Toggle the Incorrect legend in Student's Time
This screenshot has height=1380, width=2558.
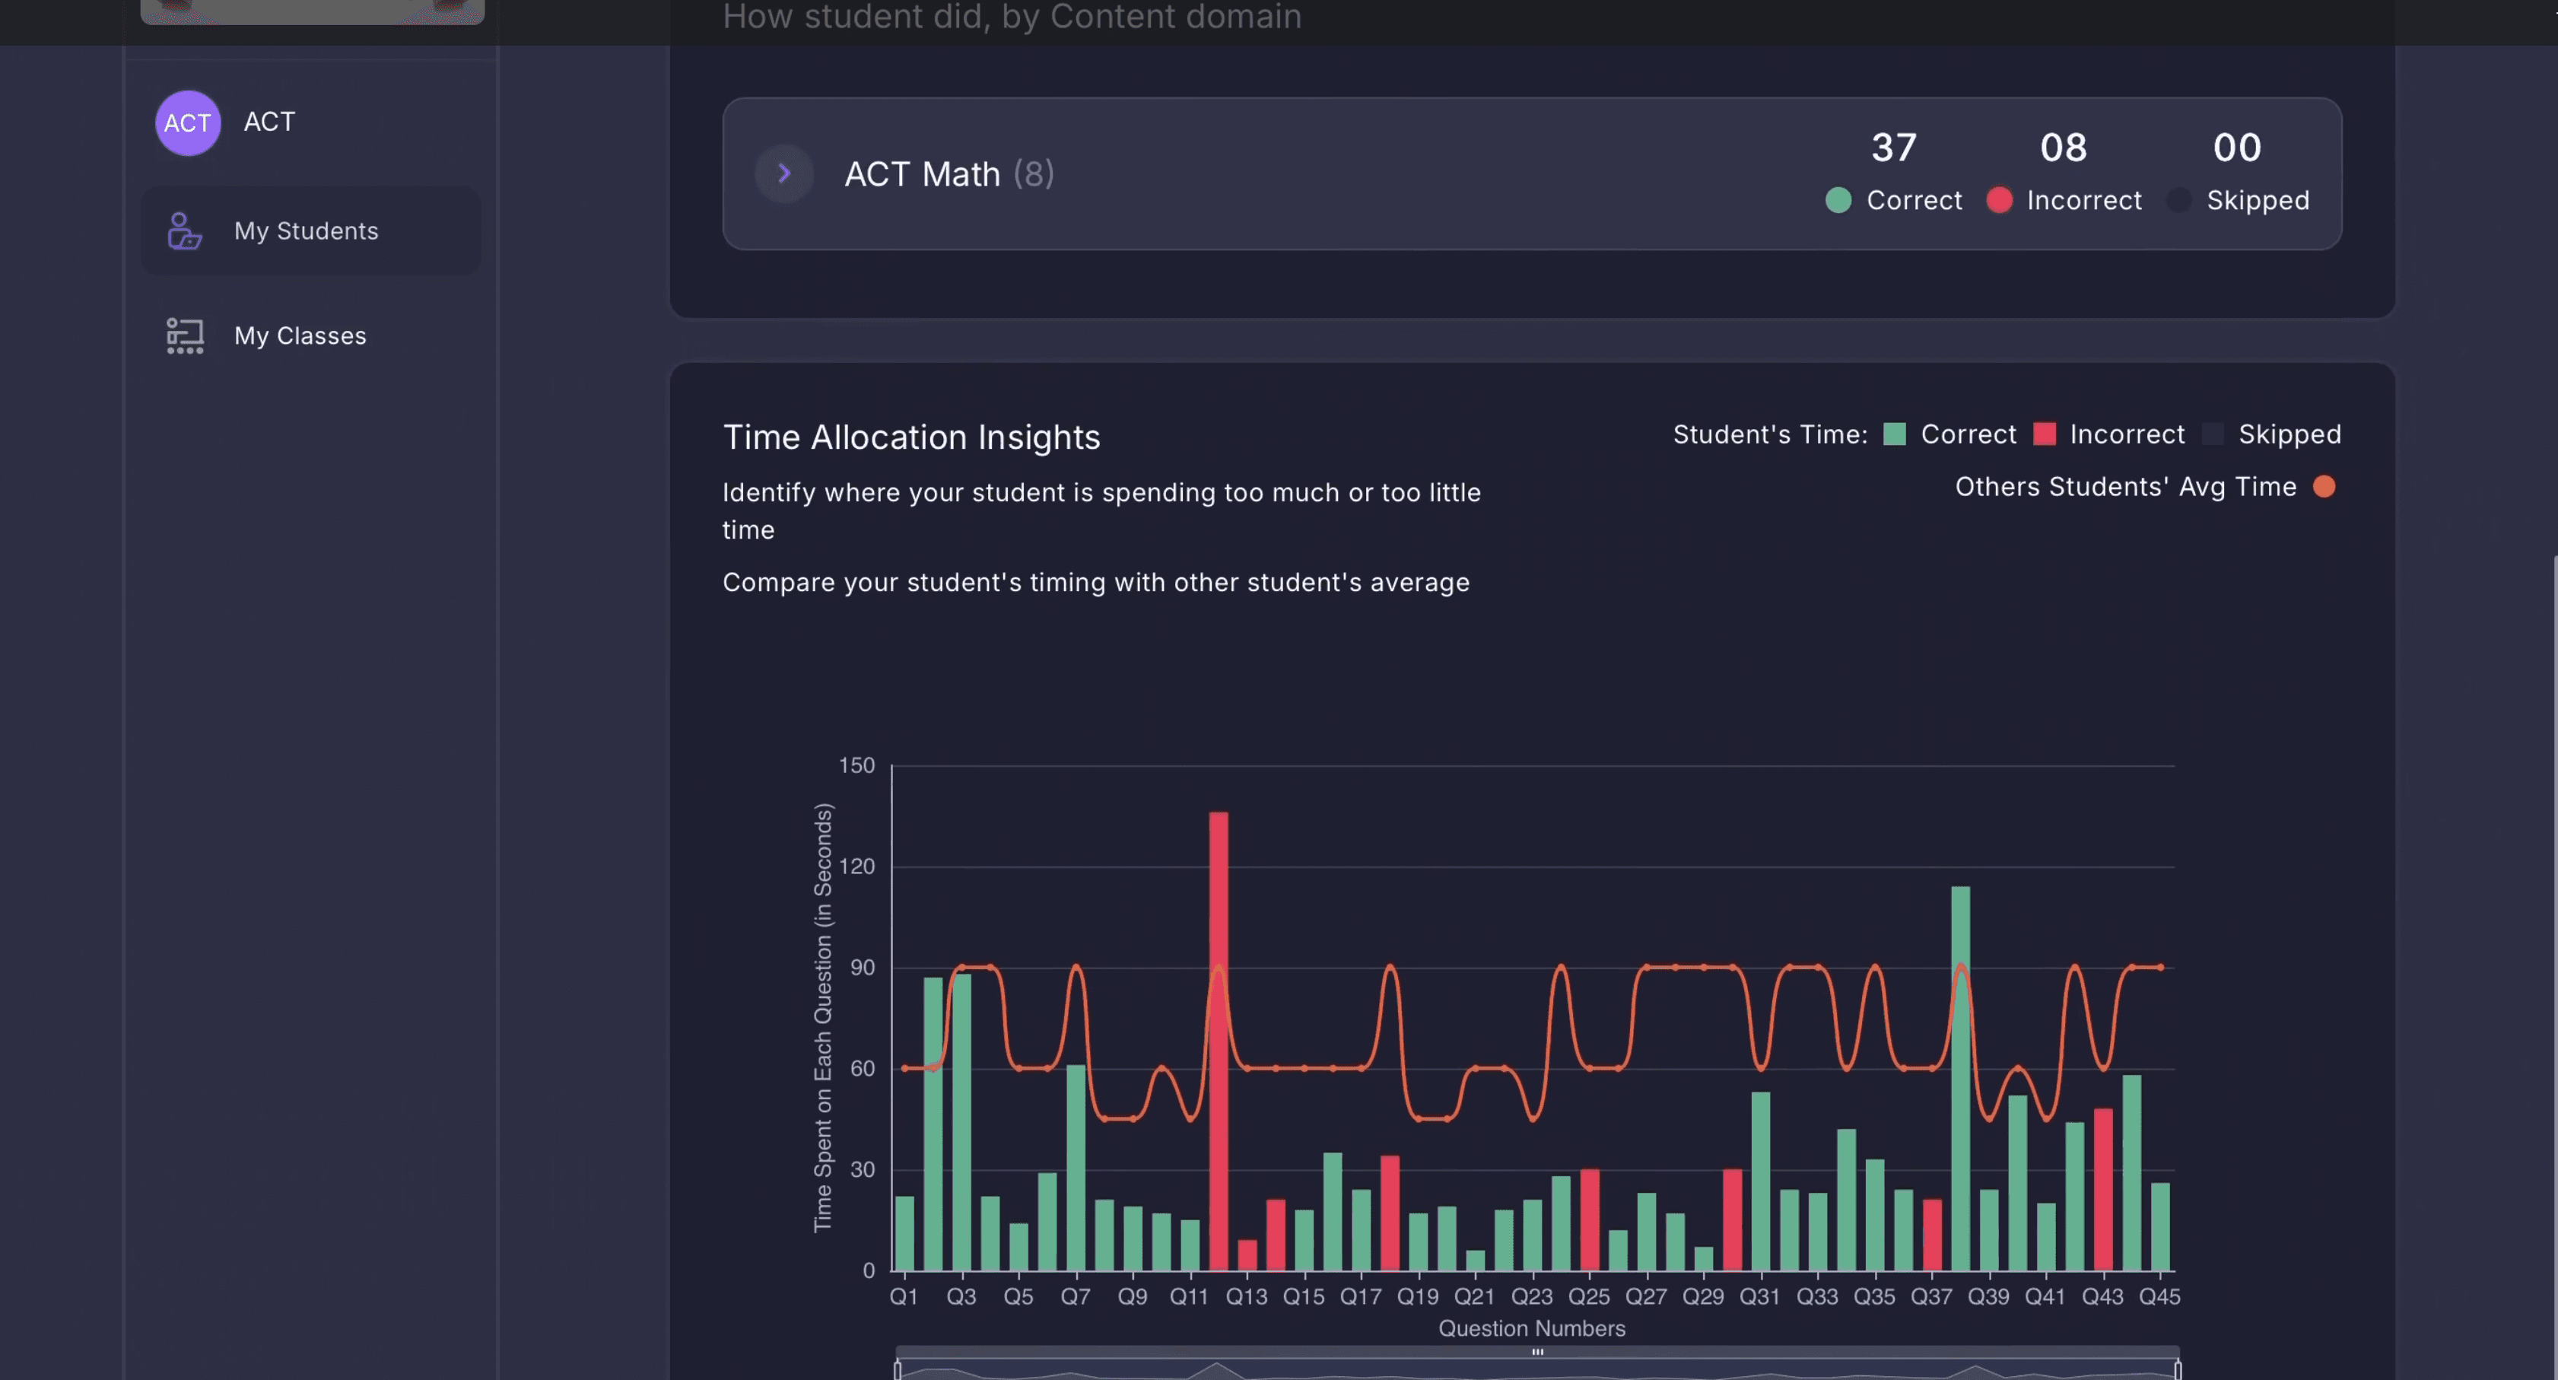point(2045,434)
